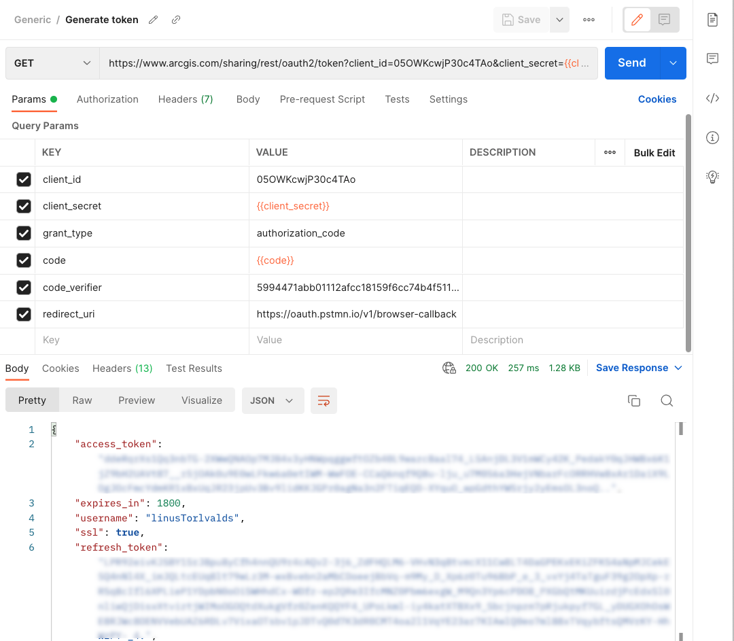This screenshot has width=734, height=641.
Task: Uncheck the redirect_uri parameter checkbox
Action: (24, 314)
